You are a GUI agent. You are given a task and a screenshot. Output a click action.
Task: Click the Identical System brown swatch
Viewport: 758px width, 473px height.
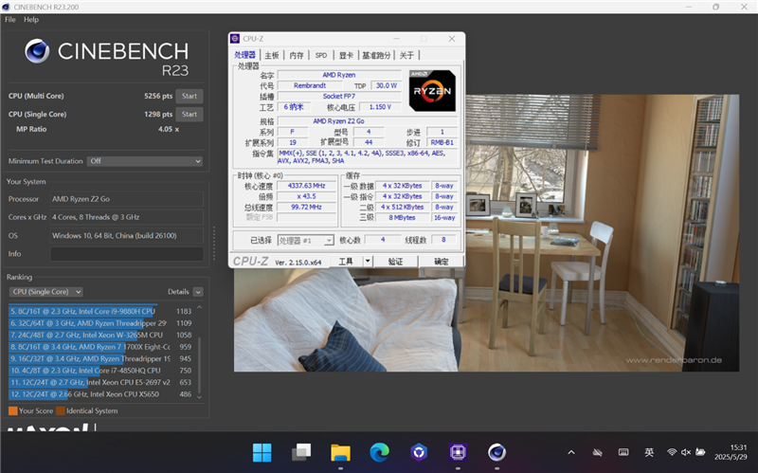pos(61,410)
